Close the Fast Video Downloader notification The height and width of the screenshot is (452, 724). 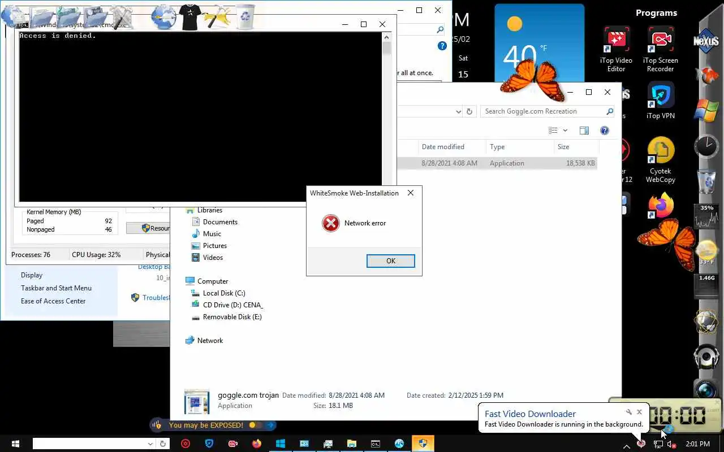pos(639,412)
